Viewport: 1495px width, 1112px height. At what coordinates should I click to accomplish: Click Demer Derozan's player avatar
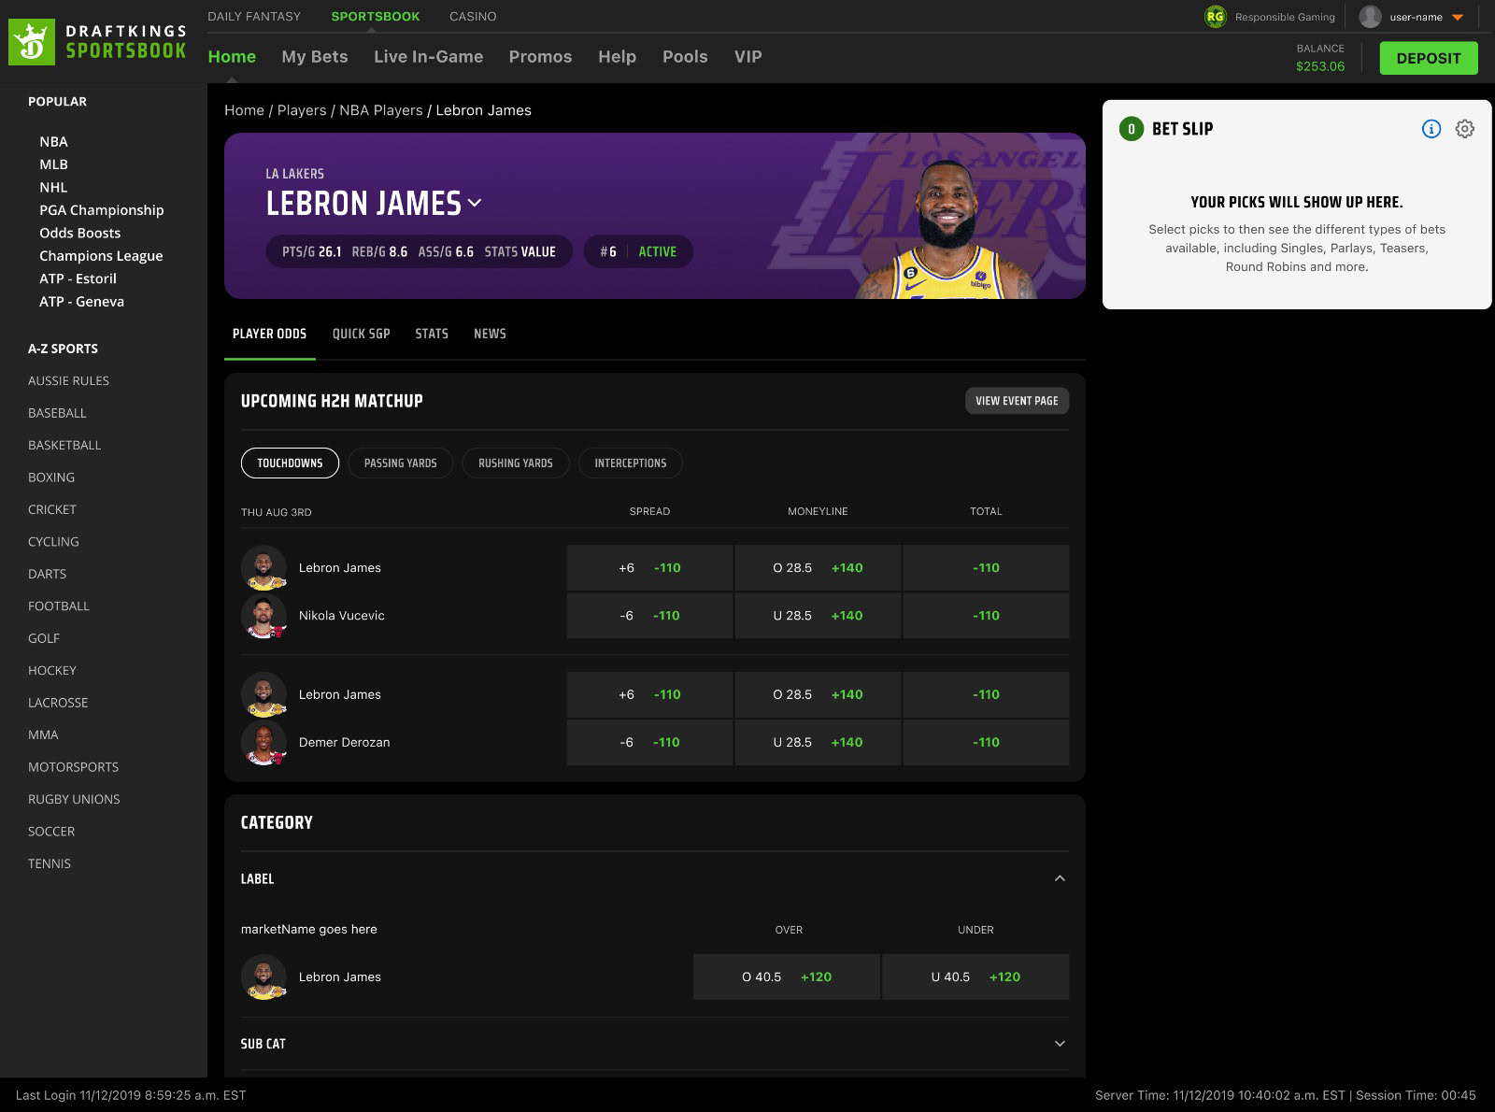coord(263,743)
